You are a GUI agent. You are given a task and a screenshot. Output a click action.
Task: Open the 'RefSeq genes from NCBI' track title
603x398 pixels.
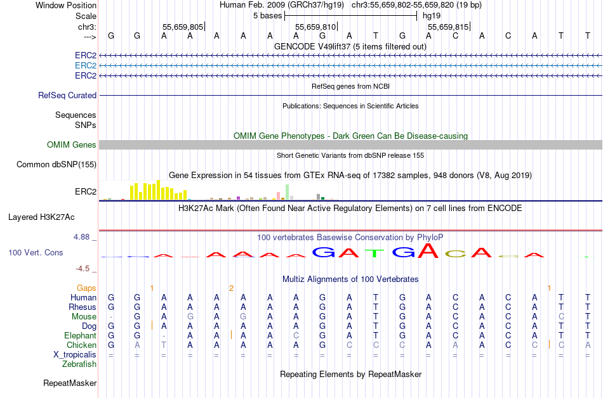(x=350, y=86)
